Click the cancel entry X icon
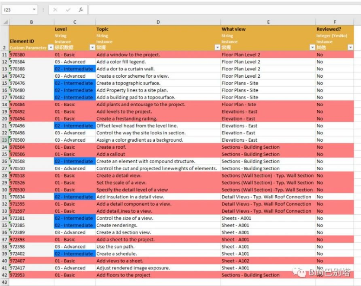This screenshot has width=361, height=286. tap(55, 10)
